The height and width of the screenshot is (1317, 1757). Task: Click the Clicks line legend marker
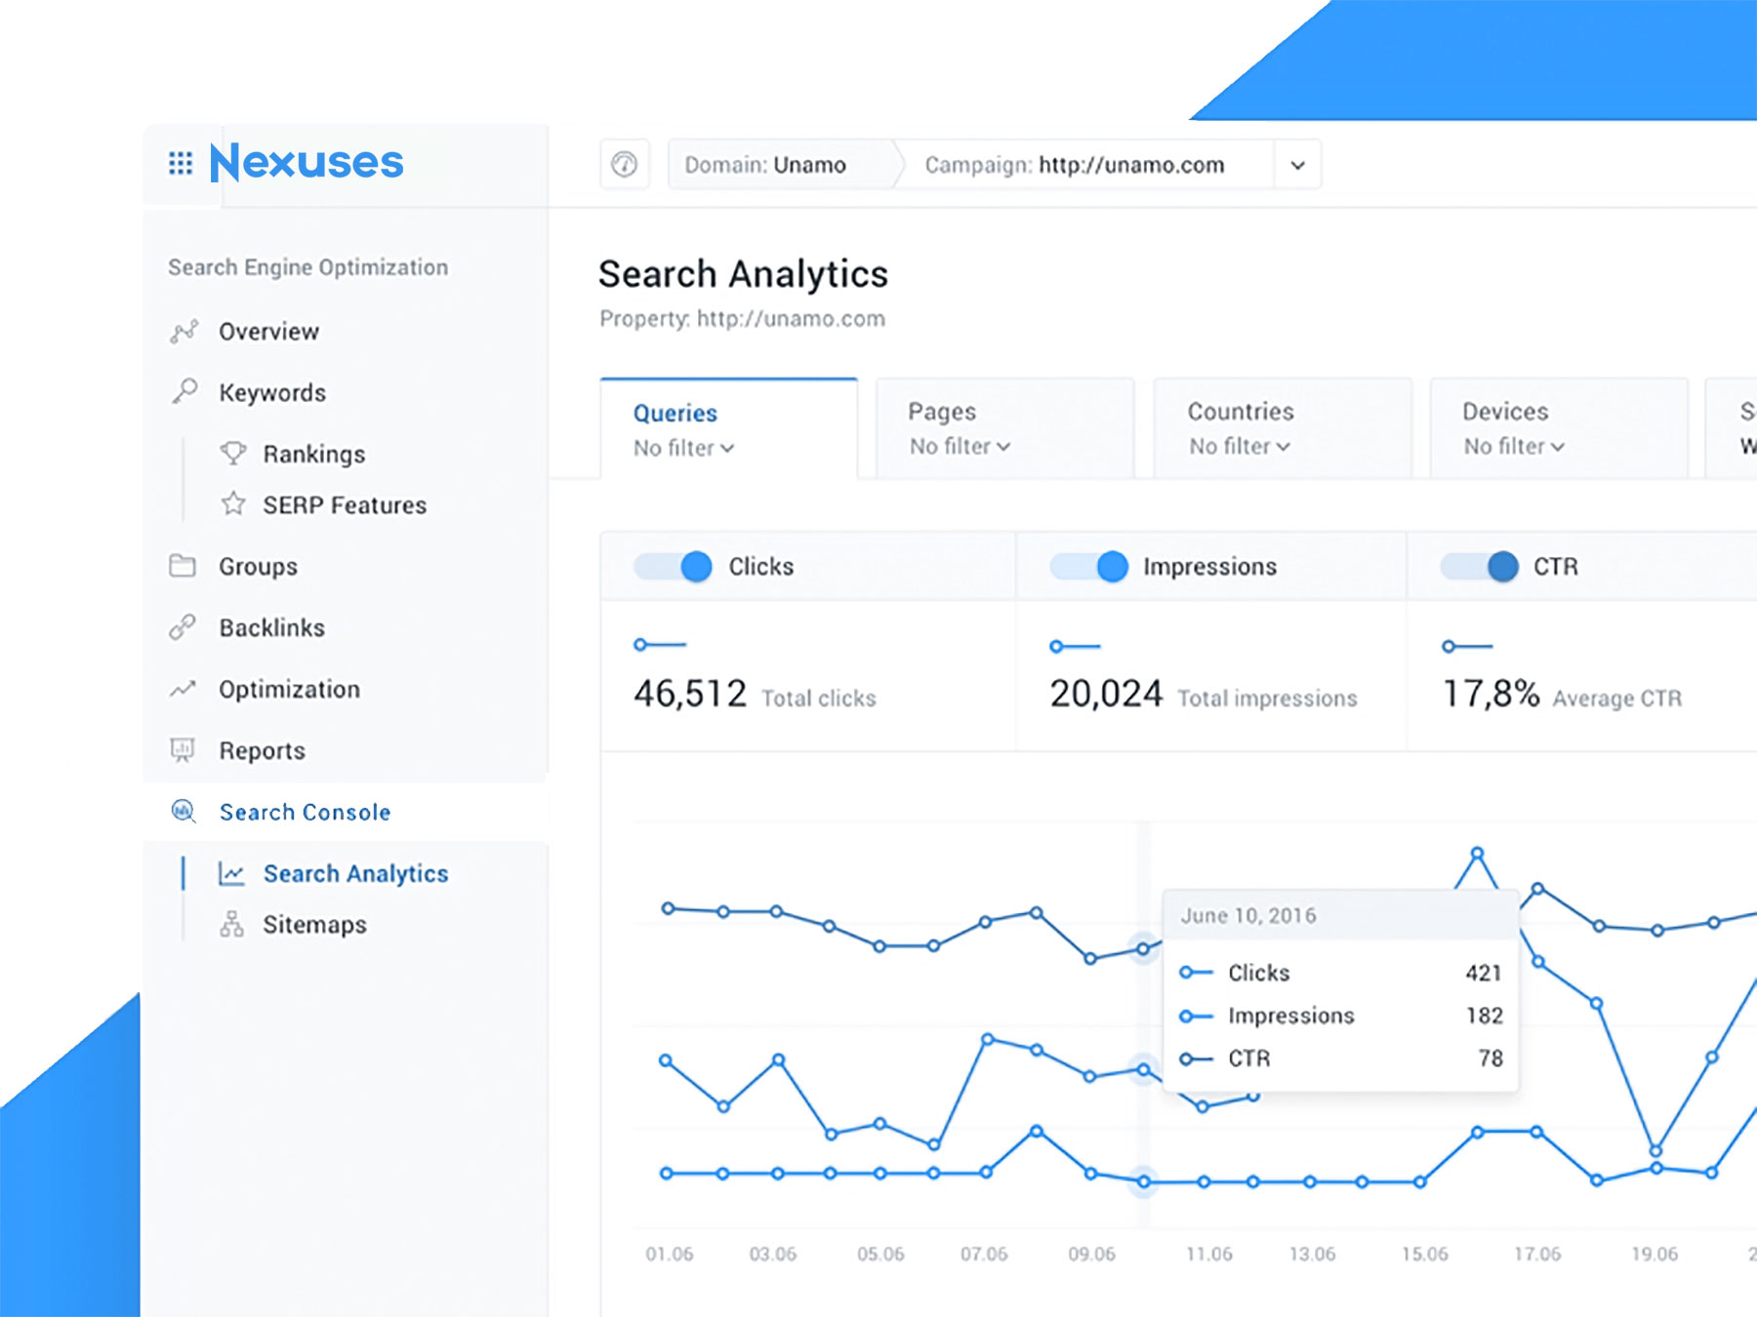660,645
